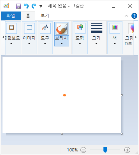Click the 100% zoom level text

73,150
